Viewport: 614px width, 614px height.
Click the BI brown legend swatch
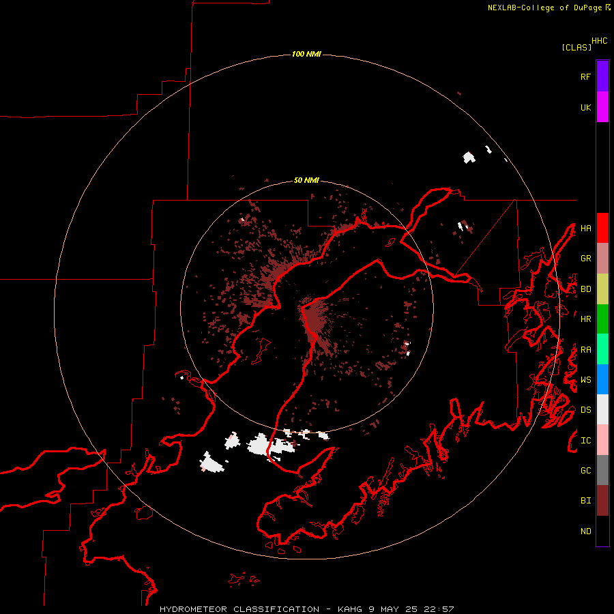point(602,501)
